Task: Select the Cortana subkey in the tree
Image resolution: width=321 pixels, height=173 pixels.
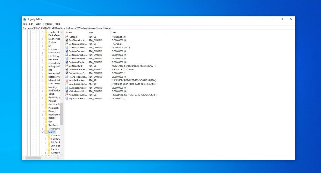Action: pos(55,135)
